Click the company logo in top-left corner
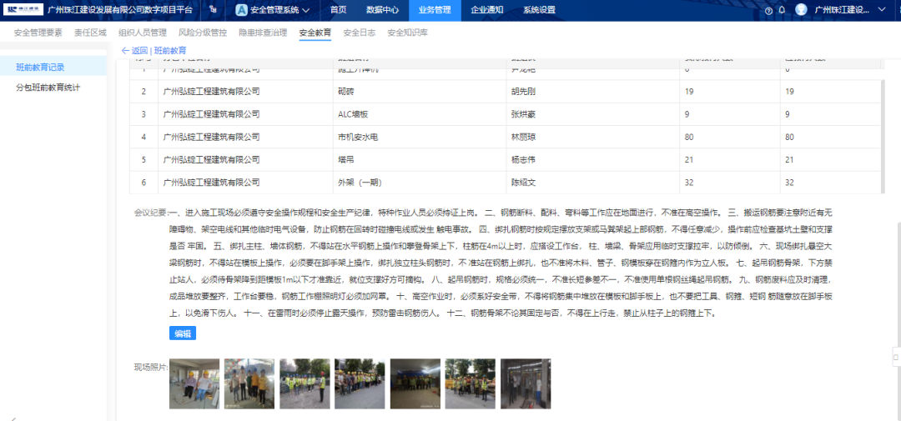The height and width of the screenshot is (421, 901). coord(23,10)
